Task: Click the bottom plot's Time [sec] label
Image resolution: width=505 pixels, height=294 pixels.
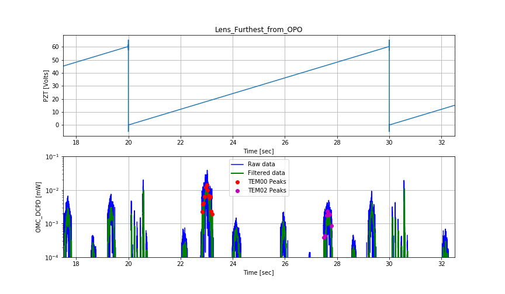Action: [x=258, y=272]
